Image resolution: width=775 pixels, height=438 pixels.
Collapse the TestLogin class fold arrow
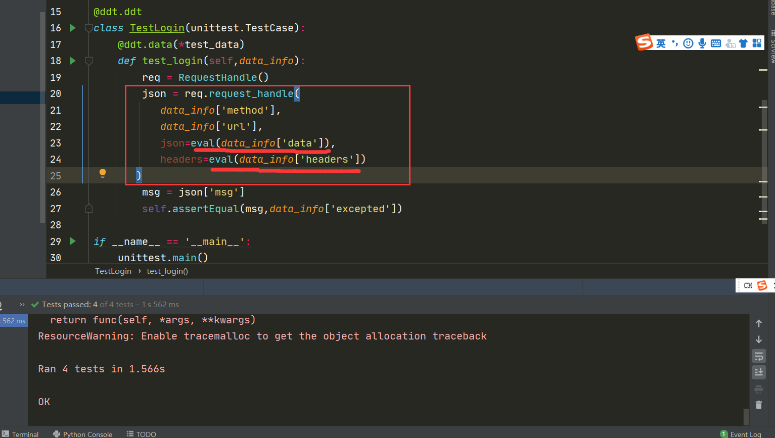[x=89, y=28]
